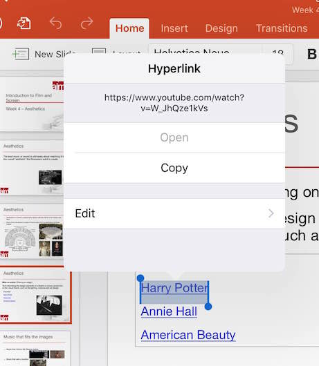Tap the YouTube URL text
The width and height of the screenshot is (319, 366).
[174, 103]
